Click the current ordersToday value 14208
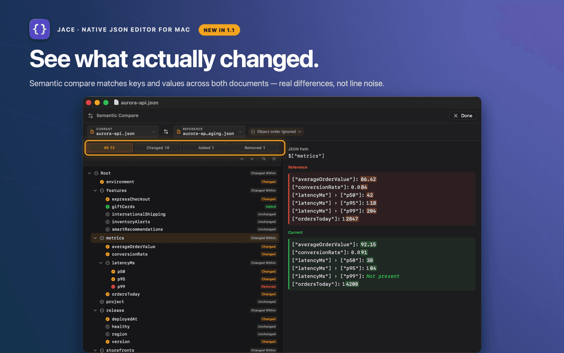 point(350,284)
